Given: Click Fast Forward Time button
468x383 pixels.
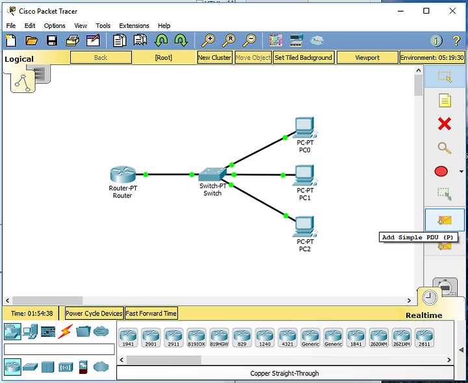Looking at the screenshot, I should (151, 313).
